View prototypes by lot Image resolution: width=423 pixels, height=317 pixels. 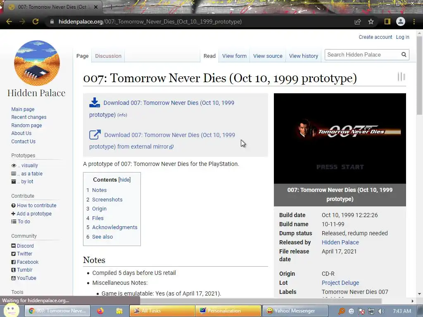(x=27, y=182)
